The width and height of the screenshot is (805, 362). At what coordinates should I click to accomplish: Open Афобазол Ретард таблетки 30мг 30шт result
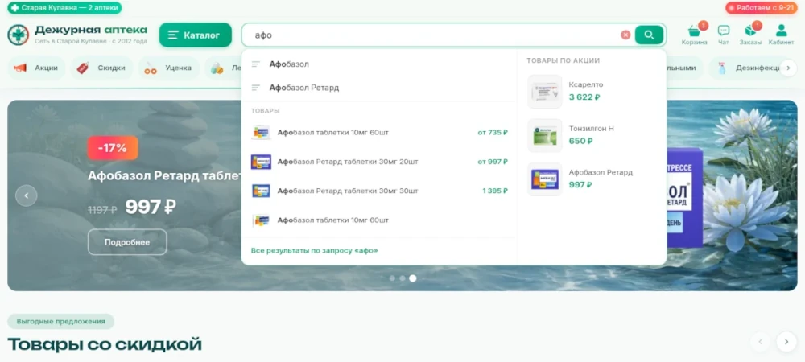click(378, 191)
